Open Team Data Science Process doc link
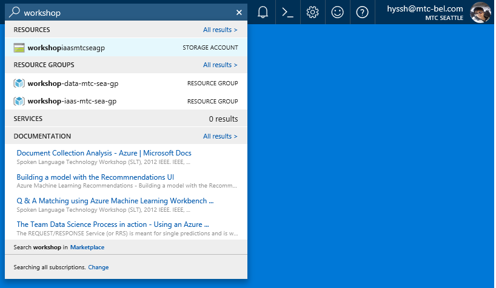 pyautogui.click(x=113, y=224)
